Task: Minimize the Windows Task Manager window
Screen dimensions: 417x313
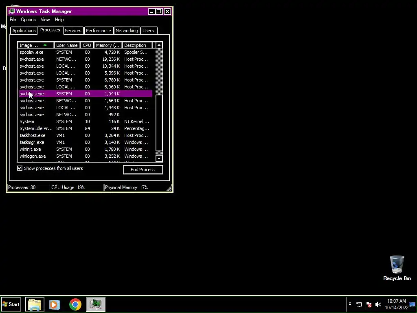Action: (151, 11)
